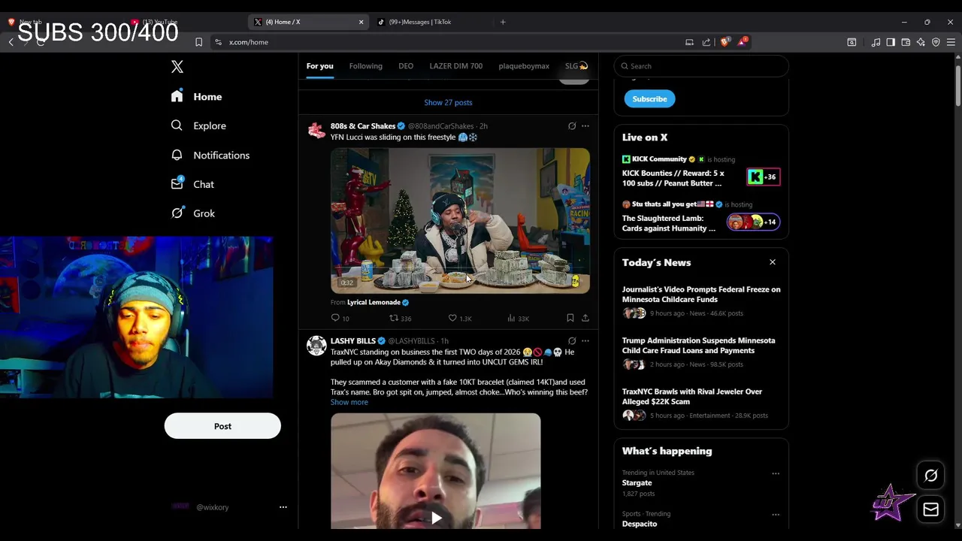The width and height of the screenshot is (962, 541).
Task: Click Show 27 posts link
Action: pyautogui.click(x=448, y=102)
